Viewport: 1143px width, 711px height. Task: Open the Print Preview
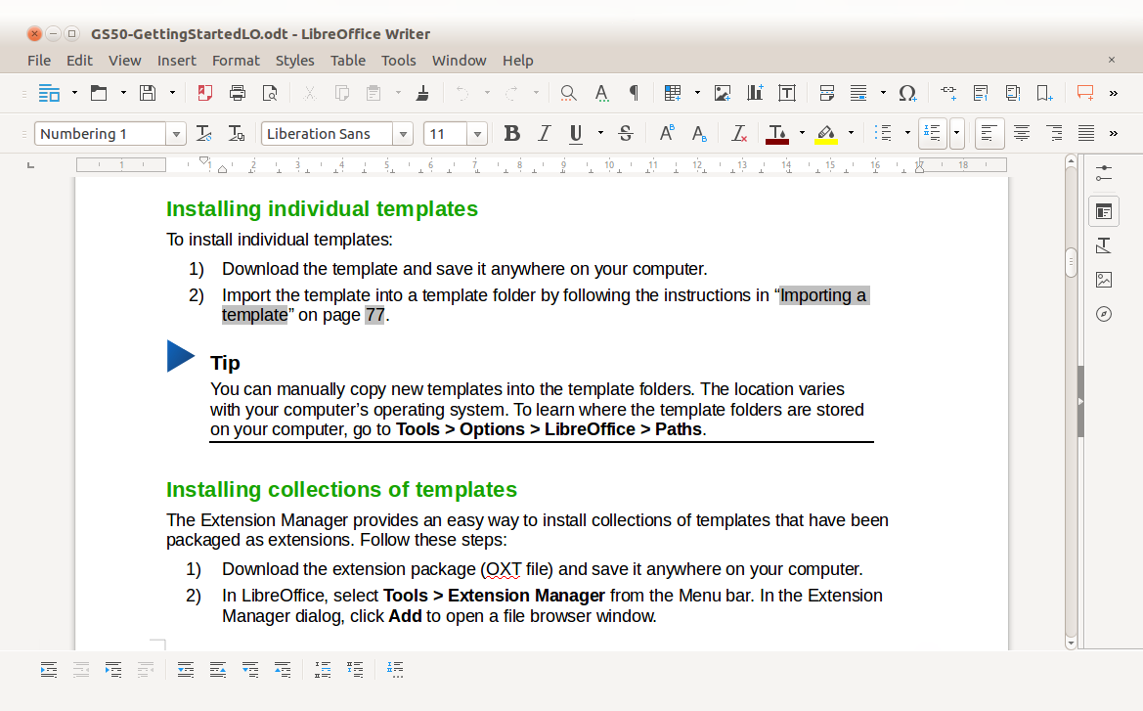point(267,93)
